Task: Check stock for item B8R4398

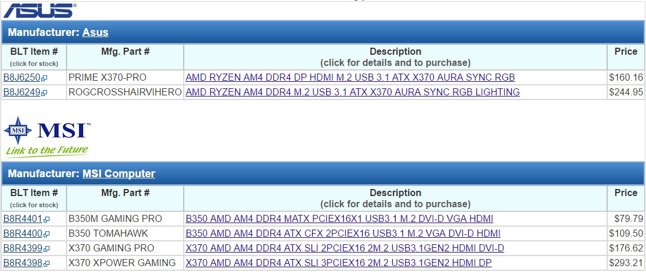Action: [x=22, y=263]
